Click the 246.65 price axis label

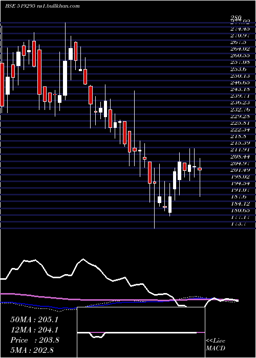tap(240, 82)
